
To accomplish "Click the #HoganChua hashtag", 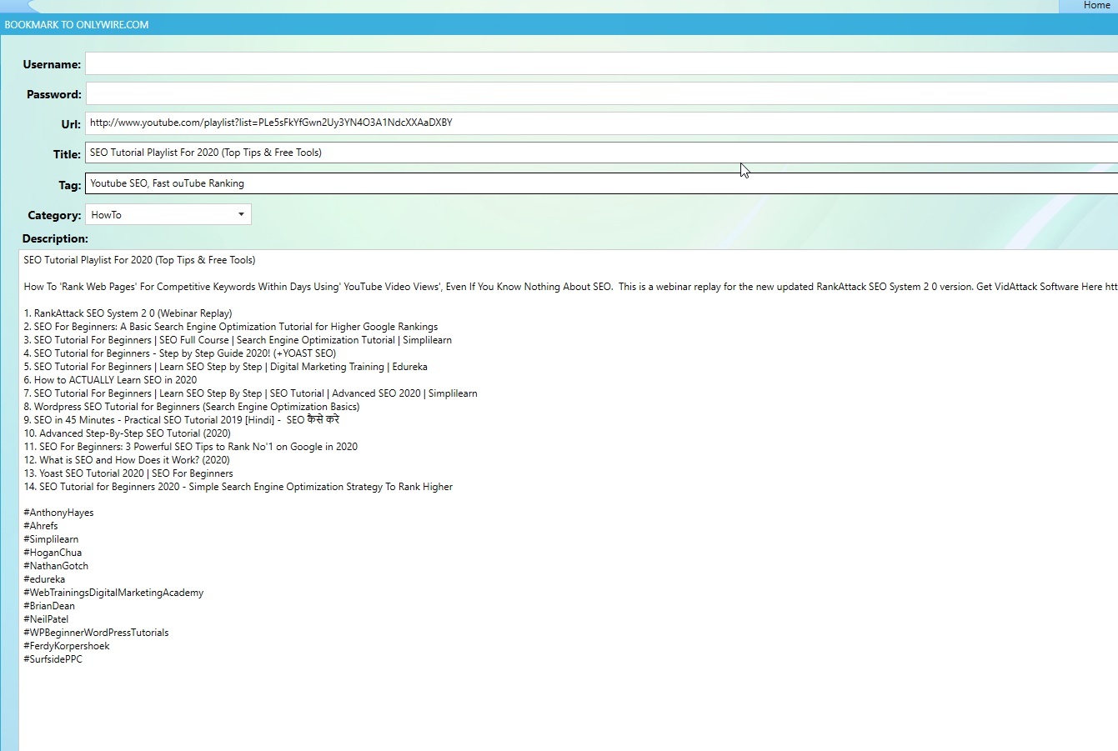I will [x=53, y=553].
